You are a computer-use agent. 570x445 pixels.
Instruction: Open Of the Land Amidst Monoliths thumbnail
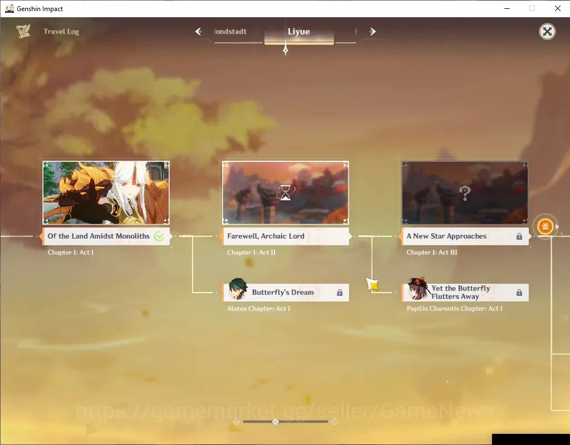[x=106, y=192]
